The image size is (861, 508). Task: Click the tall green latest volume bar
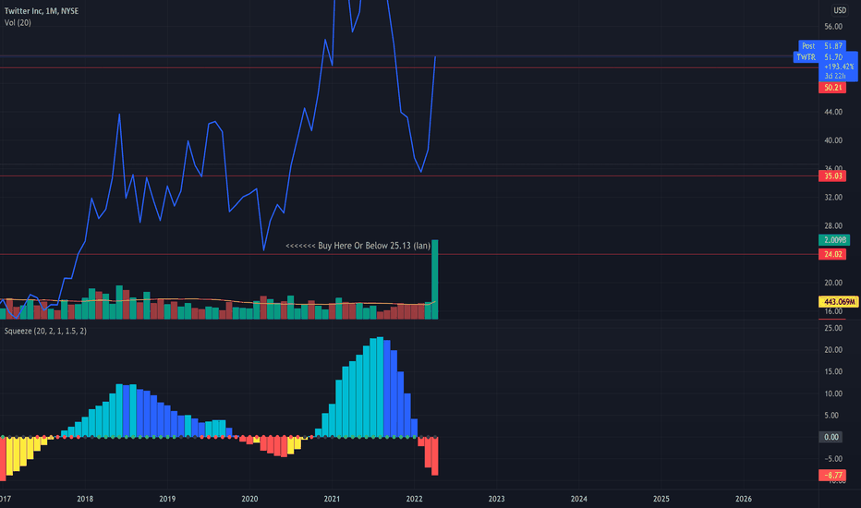[435, 279]
